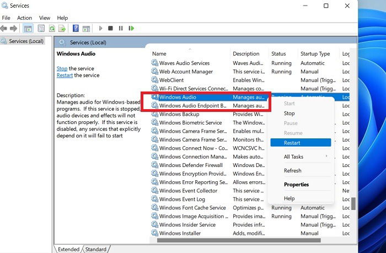Click the Restart Service toolbar icon
Viewport: 386px width, 253px height.
click(x=131, y=28)
